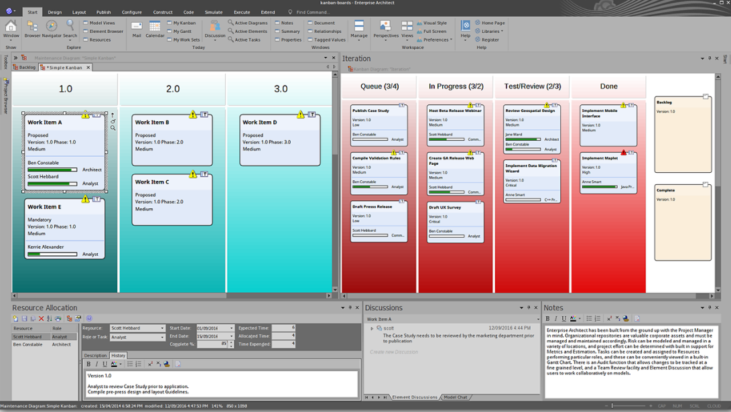
Task: Switch to the Backlog diagram tab
Action: (x=24, y=68)
